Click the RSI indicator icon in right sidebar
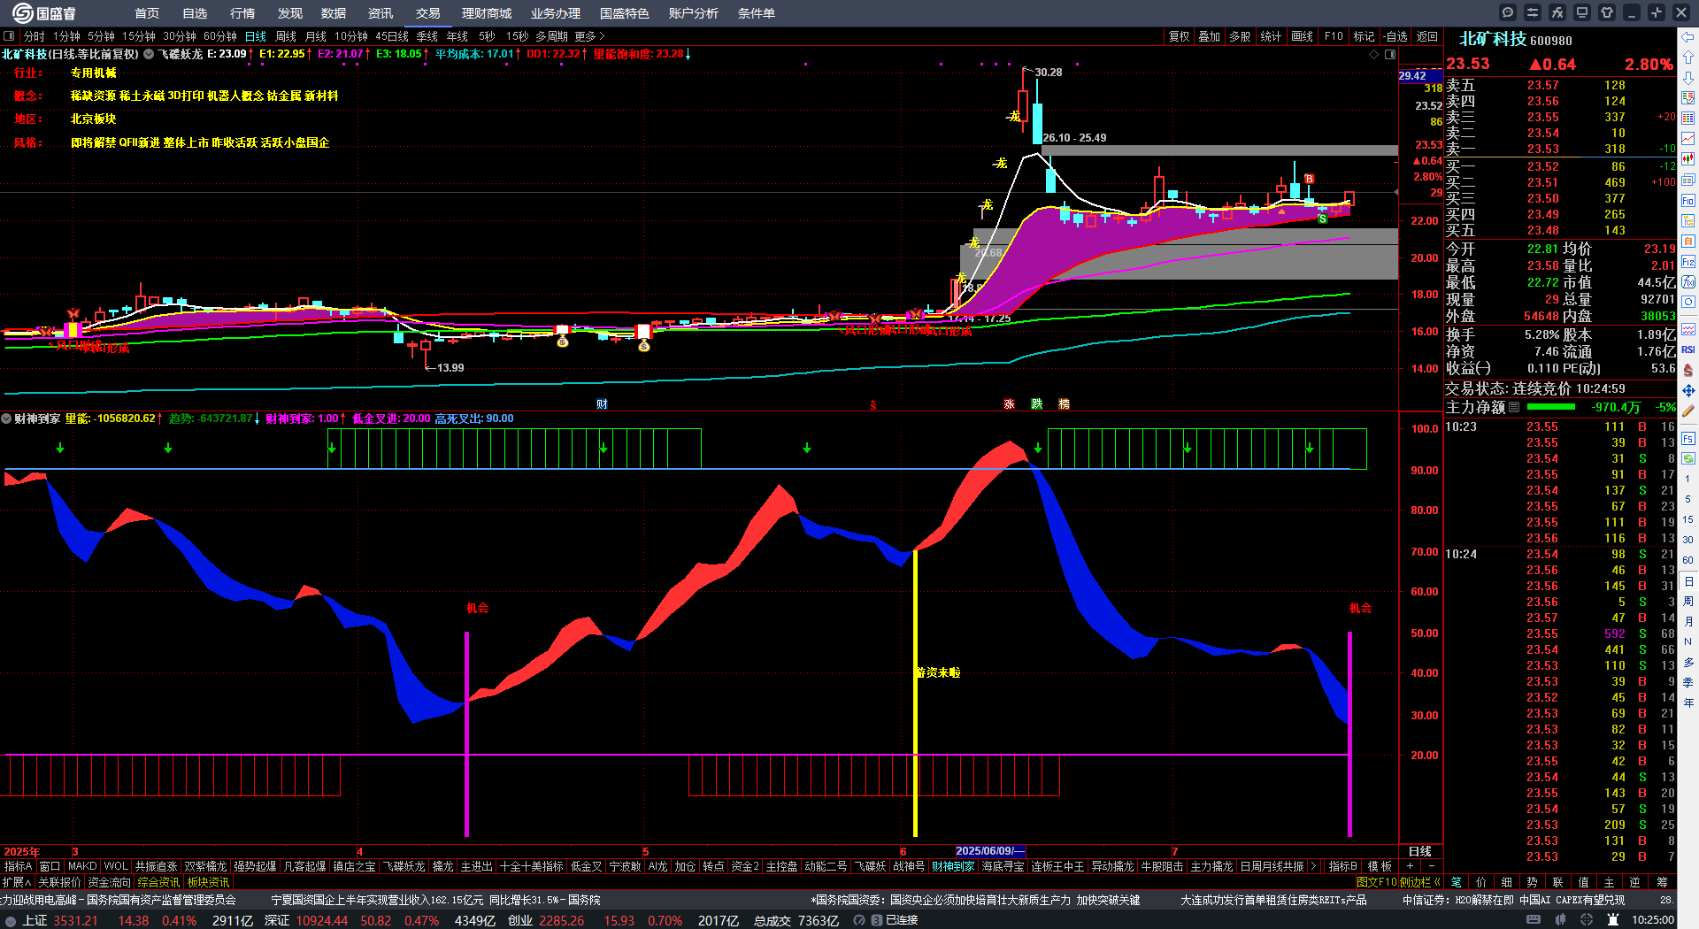The height and width of the screenshot is (929, 1699). tap(1688, 349)
